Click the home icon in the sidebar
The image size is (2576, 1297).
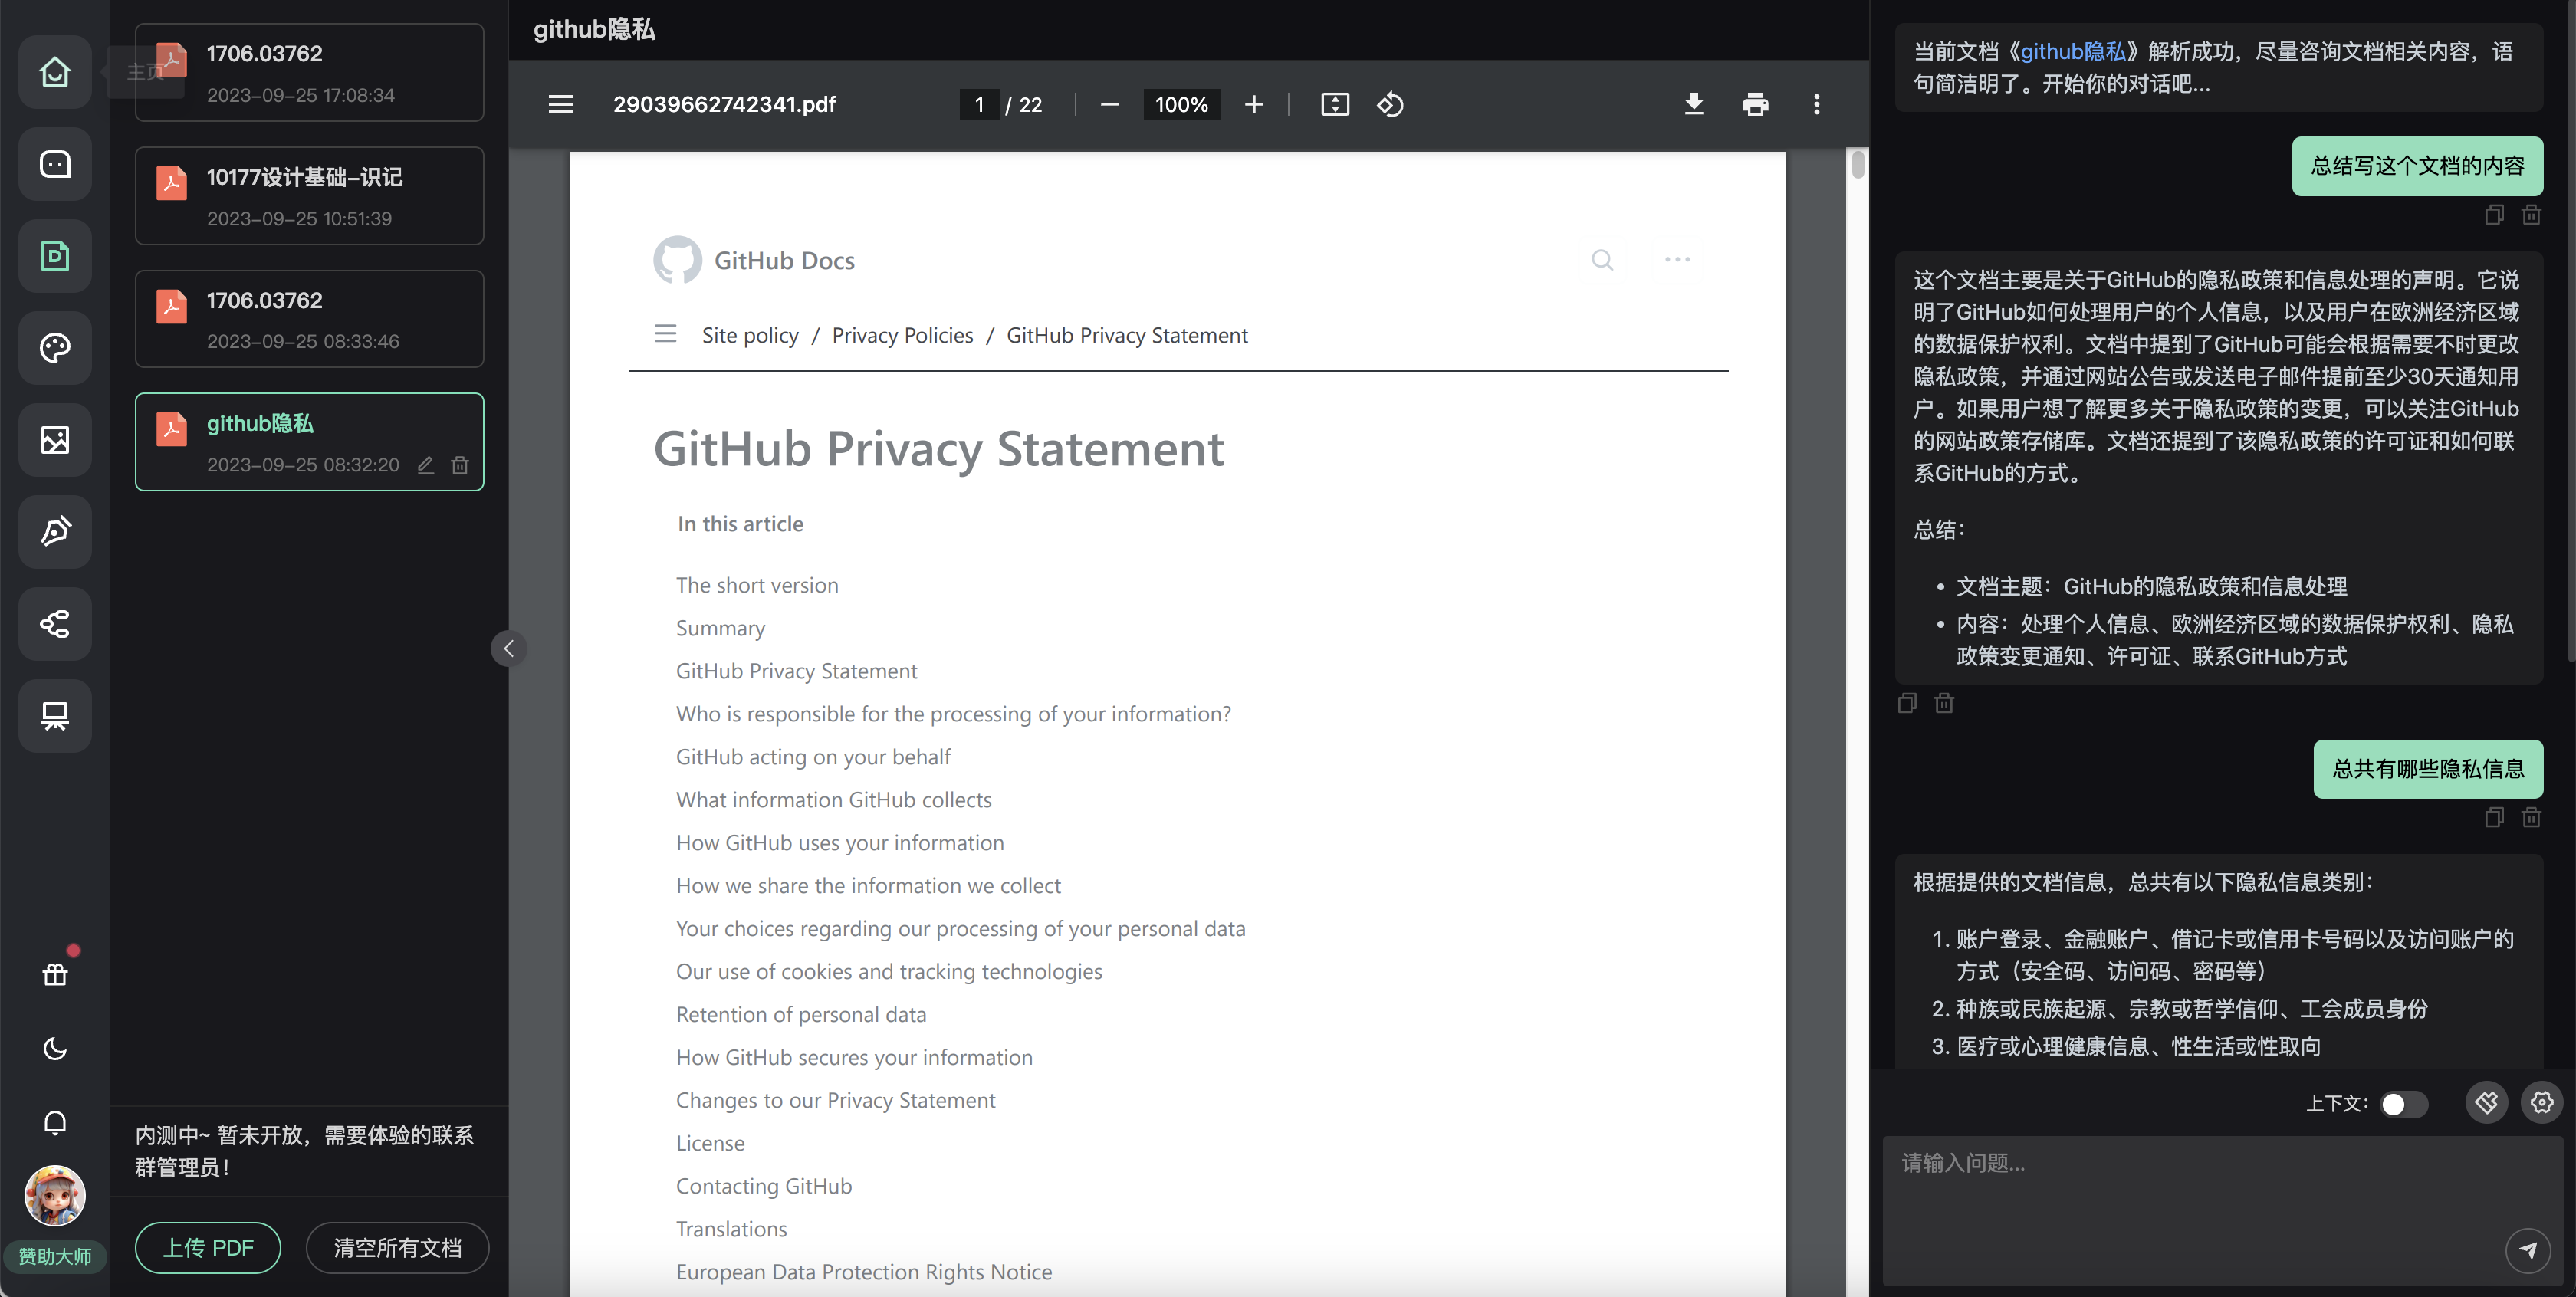pyautogui.click(x=55, y=72)
